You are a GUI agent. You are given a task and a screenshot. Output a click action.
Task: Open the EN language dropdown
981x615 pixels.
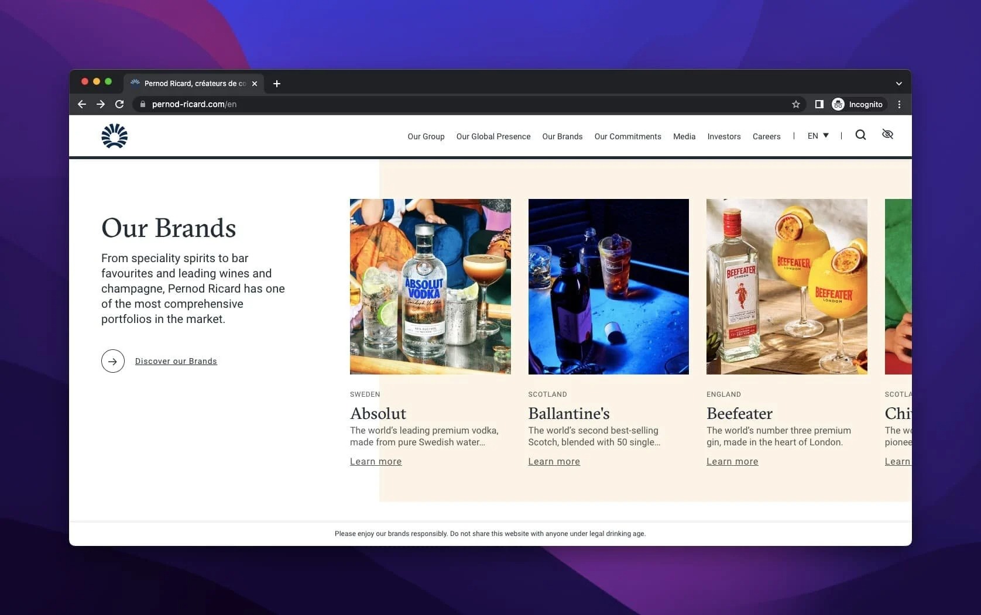click(x=817, y=135)
